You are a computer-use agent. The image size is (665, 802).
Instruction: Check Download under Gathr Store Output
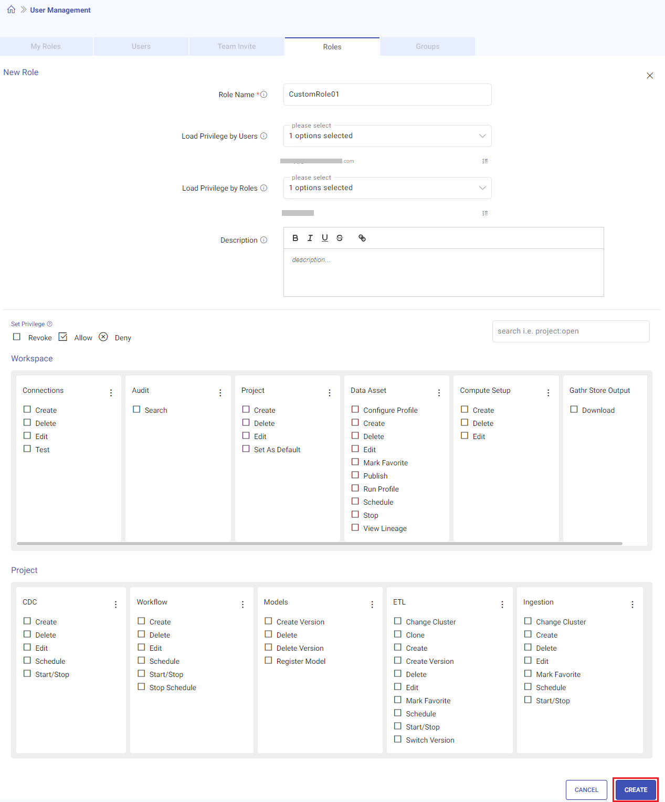pyautogui.click(x=574, y=409)
